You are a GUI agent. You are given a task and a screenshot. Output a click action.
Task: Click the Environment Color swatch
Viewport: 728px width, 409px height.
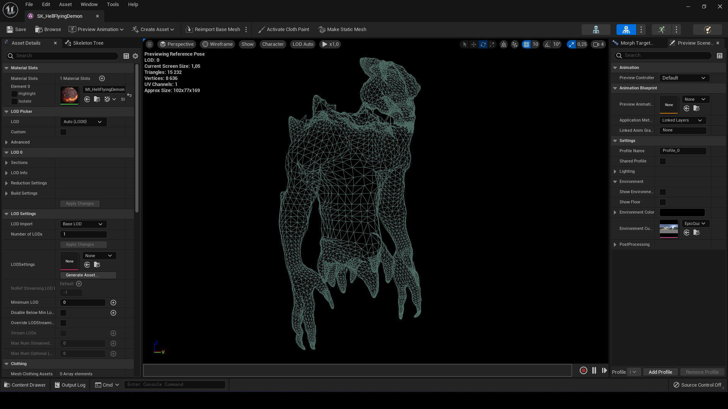(x=682, y=212)
